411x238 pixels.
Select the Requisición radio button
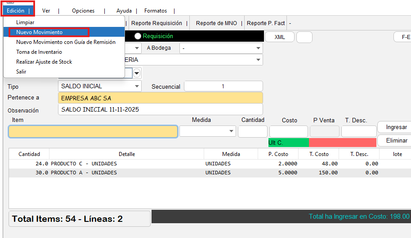[138, 36]
